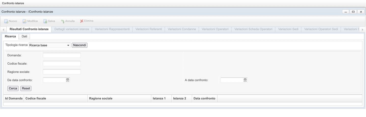Click the Annulla toolbar icon
Viewport: 366px width, 117px height.
pos(62,21)
